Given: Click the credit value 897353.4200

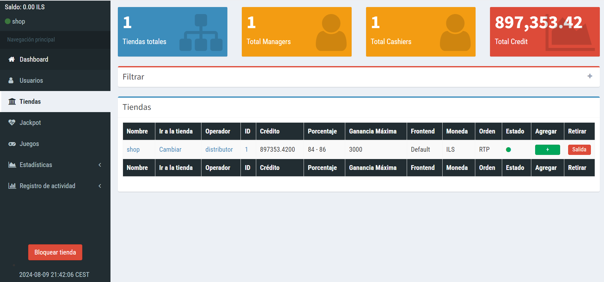Looking at the screenshot, I should click(277, 149).
